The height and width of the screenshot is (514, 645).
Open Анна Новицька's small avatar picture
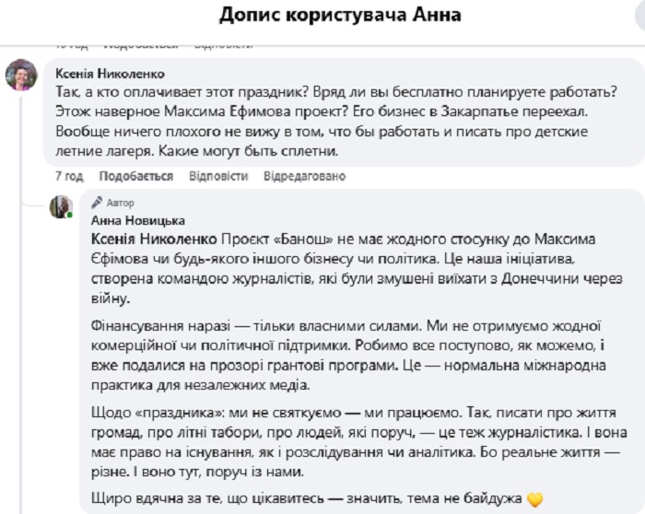coord(61,207)
